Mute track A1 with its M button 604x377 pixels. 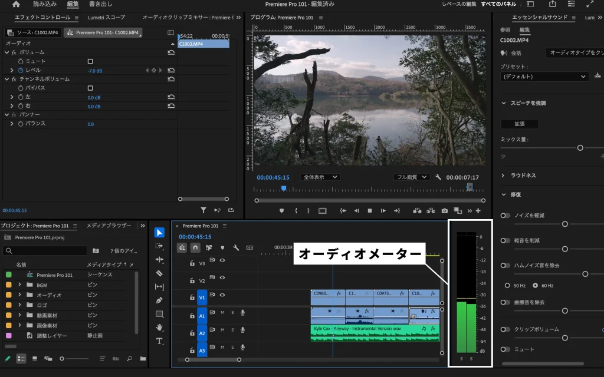[x=221, y=314]
